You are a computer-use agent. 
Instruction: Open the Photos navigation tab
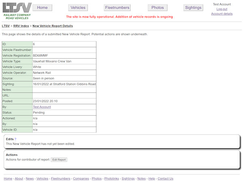click(x=158, y=8)
